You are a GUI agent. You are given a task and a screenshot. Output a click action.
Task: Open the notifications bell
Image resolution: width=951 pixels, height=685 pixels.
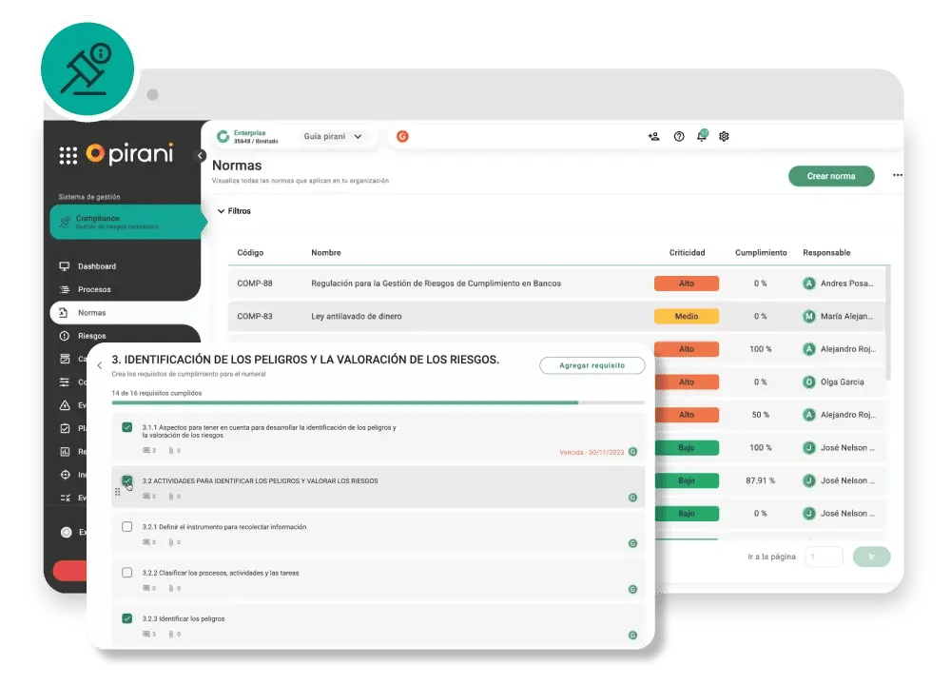point(702,136)
